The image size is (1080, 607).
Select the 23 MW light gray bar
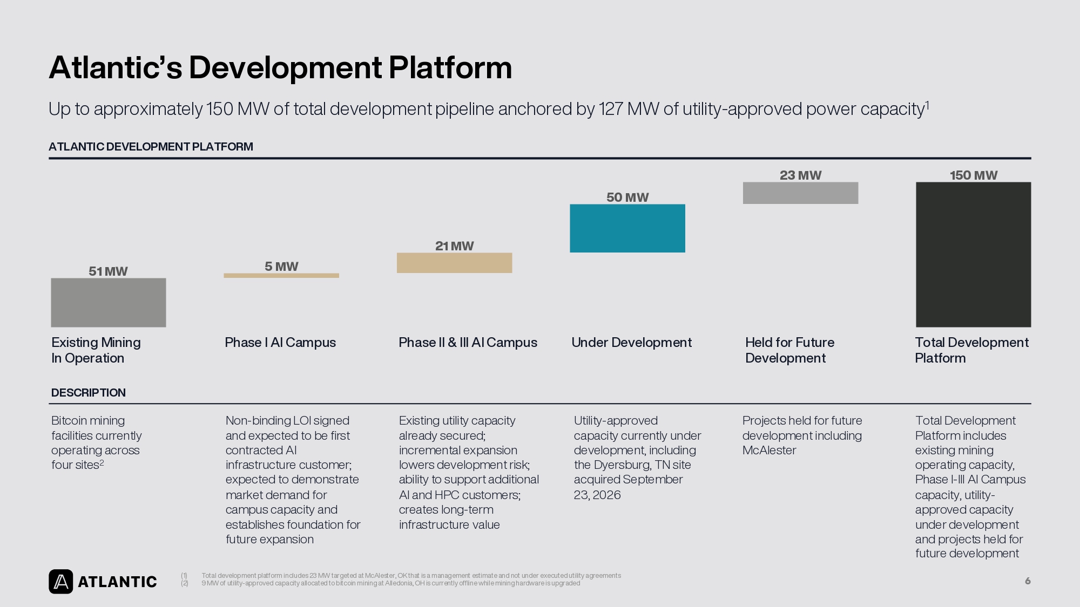click(800, 193)
